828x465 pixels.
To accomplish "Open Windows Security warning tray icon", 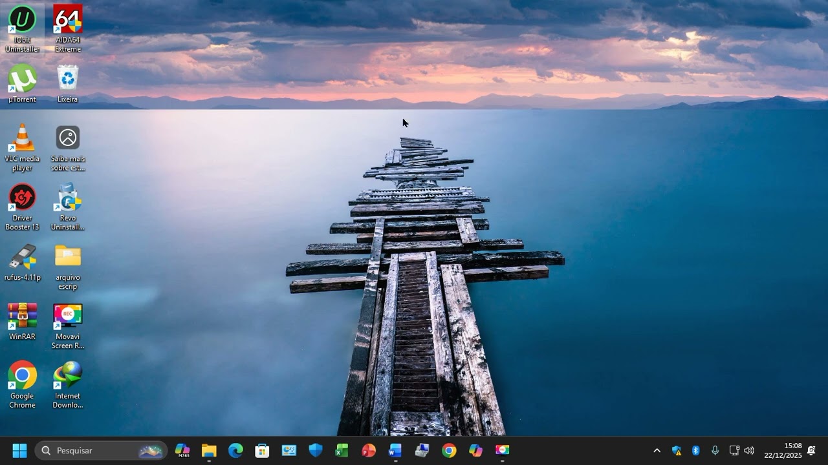I will [x=677, y=451].
